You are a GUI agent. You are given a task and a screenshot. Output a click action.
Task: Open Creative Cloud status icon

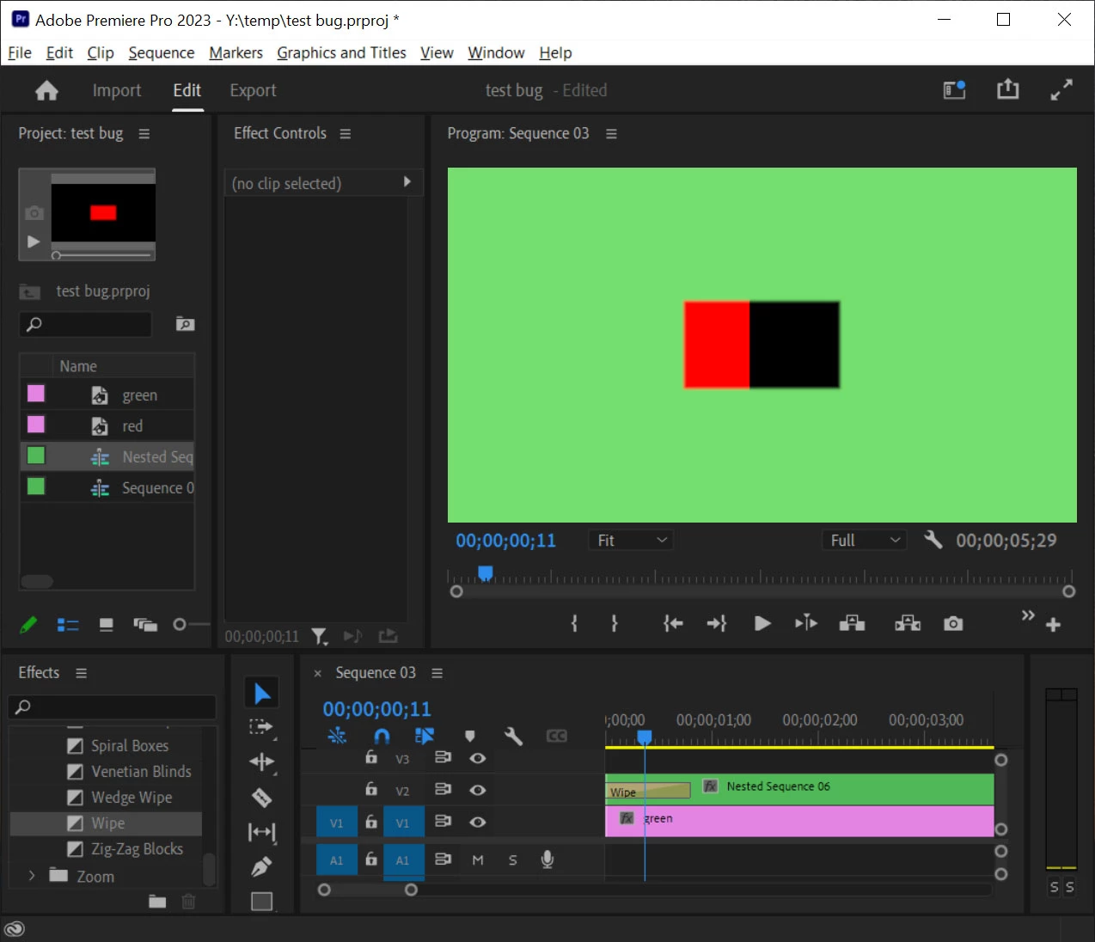click(x=14, y=928)
